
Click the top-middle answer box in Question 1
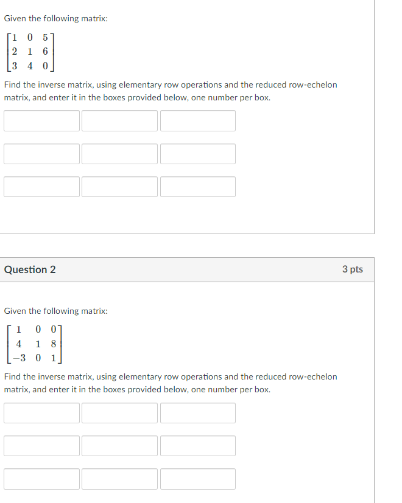119,120
